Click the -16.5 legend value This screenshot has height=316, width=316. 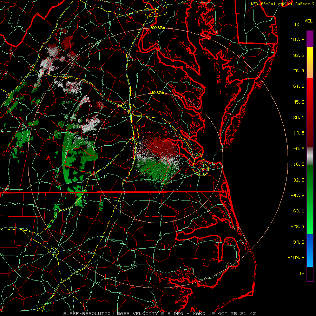[297, 164]
